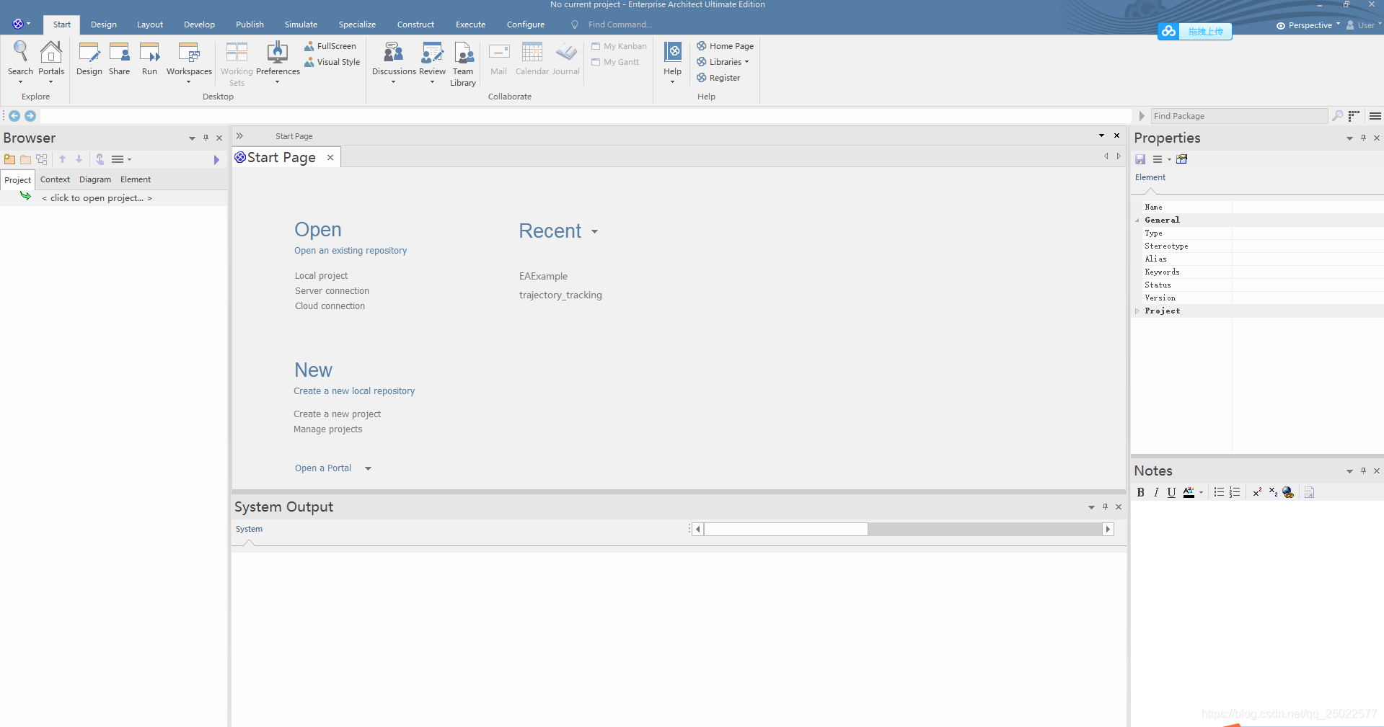Click the navigate forward arrow
The width and height of the screenshot is (1384, 727).
tap(30, 116)
